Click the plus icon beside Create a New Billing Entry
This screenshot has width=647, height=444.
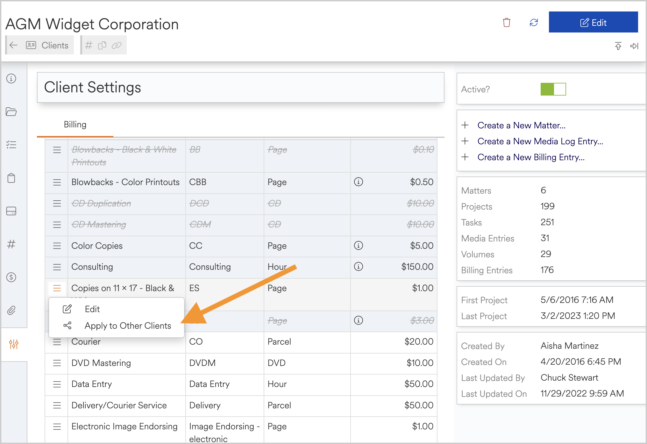[465, 157]
